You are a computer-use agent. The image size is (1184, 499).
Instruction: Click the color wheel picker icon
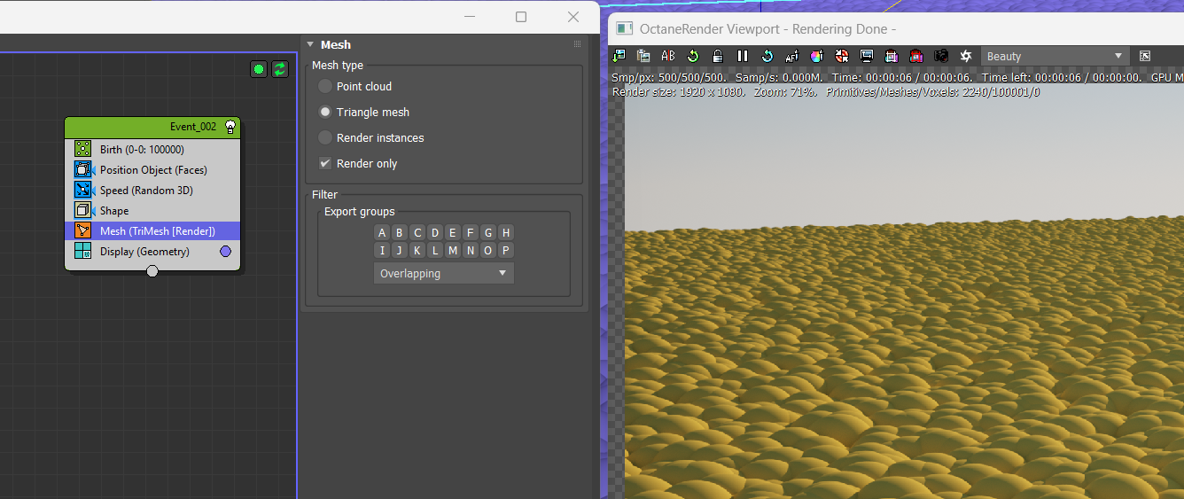[817, 56]
